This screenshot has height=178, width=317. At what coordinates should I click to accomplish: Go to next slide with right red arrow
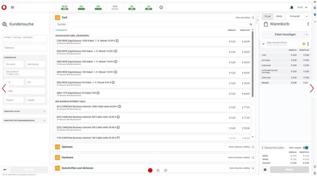point(312,89)
